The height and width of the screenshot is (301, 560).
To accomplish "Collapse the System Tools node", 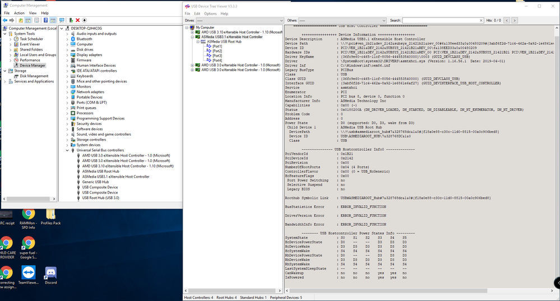I will (5, 34).
